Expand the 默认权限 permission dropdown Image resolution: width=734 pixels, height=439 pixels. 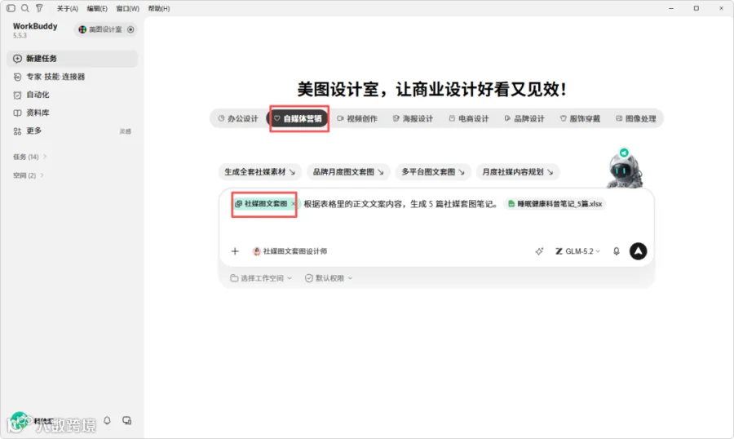pos(329,278)
